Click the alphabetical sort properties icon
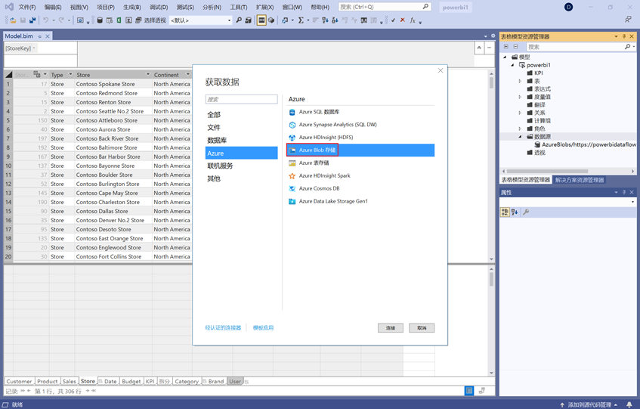The height and width of the screenshot is (409, 640). pyautogui.click(x=515, y=212)
